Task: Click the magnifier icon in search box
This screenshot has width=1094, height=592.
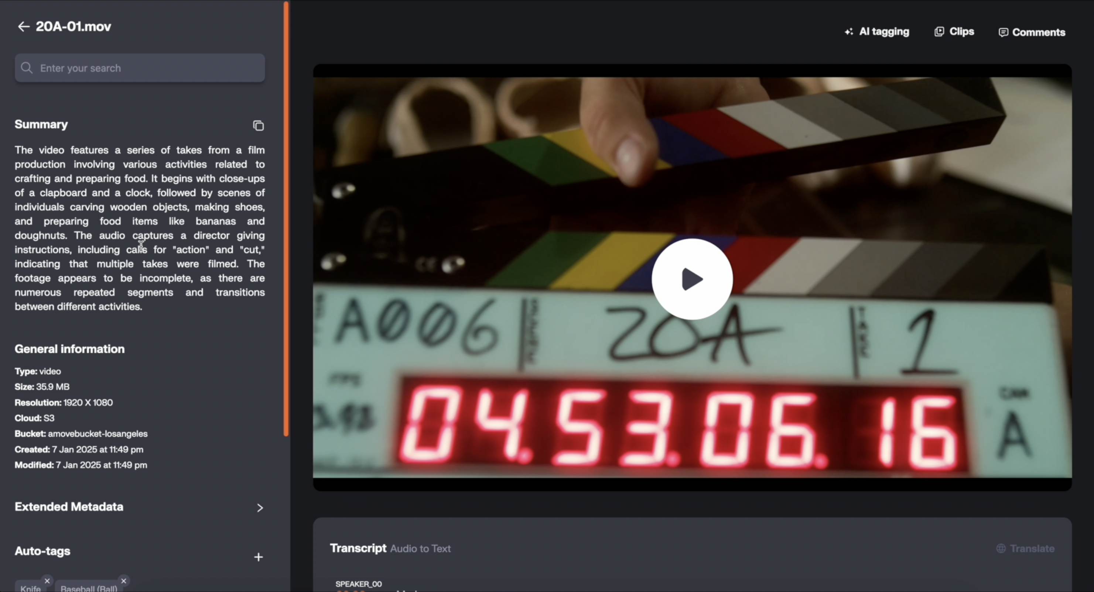Action: click(27, 68)
